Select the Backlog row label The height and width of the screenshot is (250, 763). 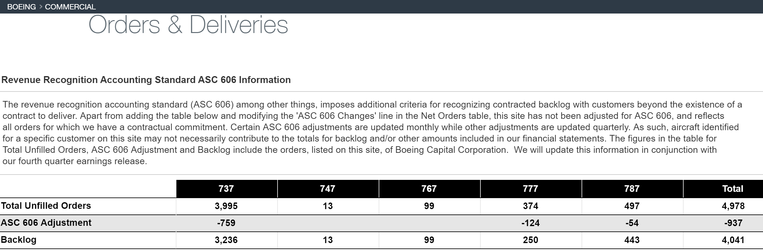[19, 240]
